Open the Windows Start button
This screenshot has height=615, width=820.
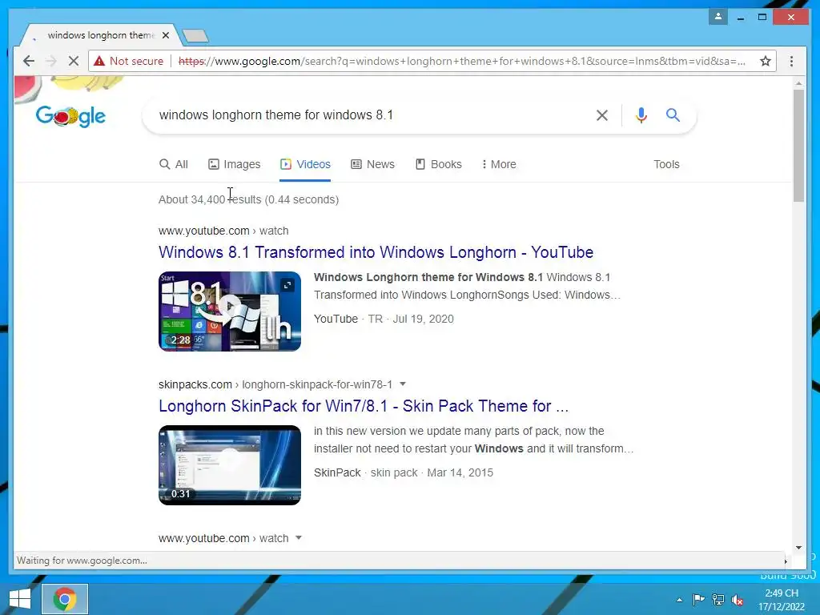pyautogui.click(x=20, y=599)
